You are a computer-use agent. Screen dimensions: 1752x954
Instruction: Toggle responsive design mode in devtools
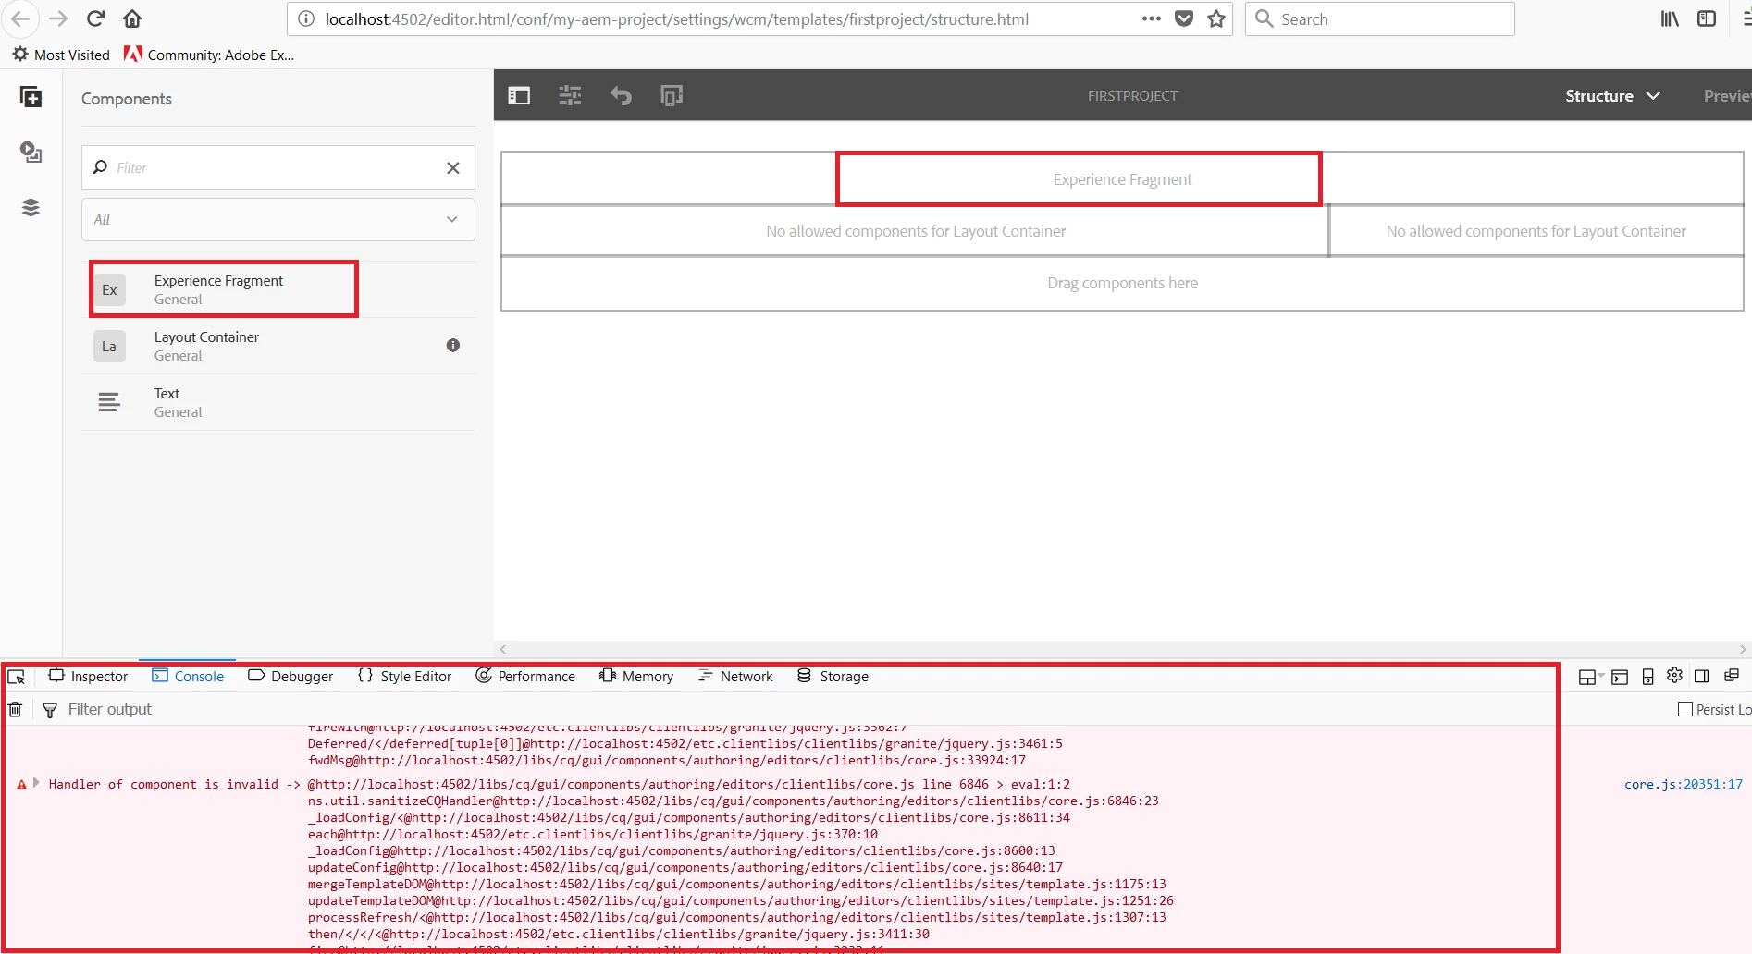(1647, 677)
